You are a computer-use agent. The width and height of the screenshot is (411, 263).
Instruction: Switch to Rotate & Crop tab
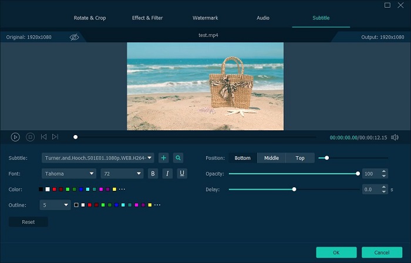click(90, 18)
